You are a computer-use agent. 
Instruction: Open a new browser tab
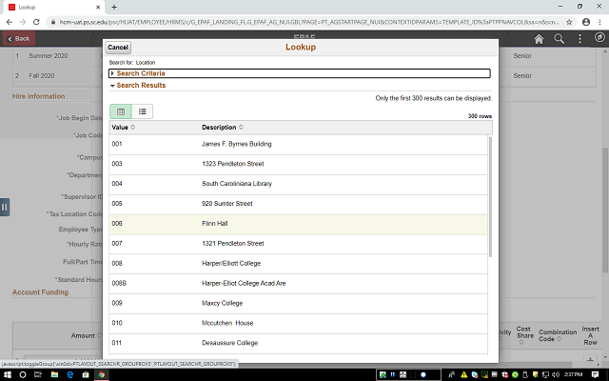point(114,7)
